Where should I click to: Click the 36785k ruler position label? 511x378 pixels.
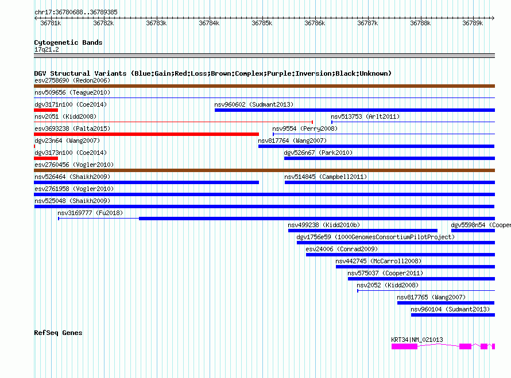click(x=262, y=23)
